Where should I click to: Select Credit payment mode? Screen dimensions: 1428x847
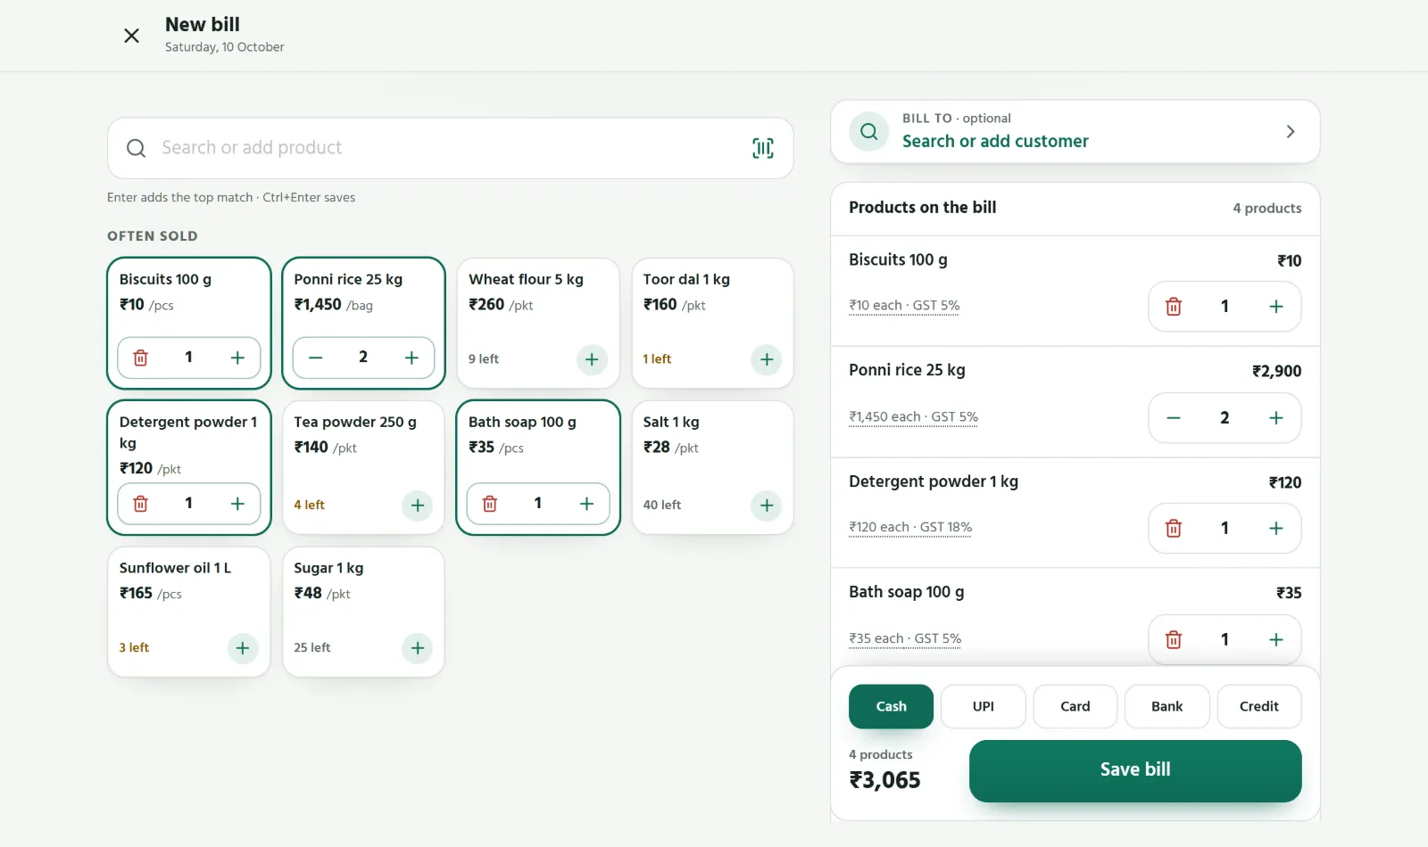[x=1259, y=706]
